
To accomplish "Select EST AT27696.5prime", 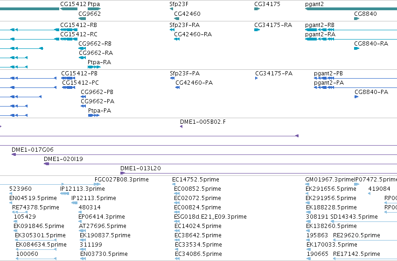I will click(x=103, y=227).
